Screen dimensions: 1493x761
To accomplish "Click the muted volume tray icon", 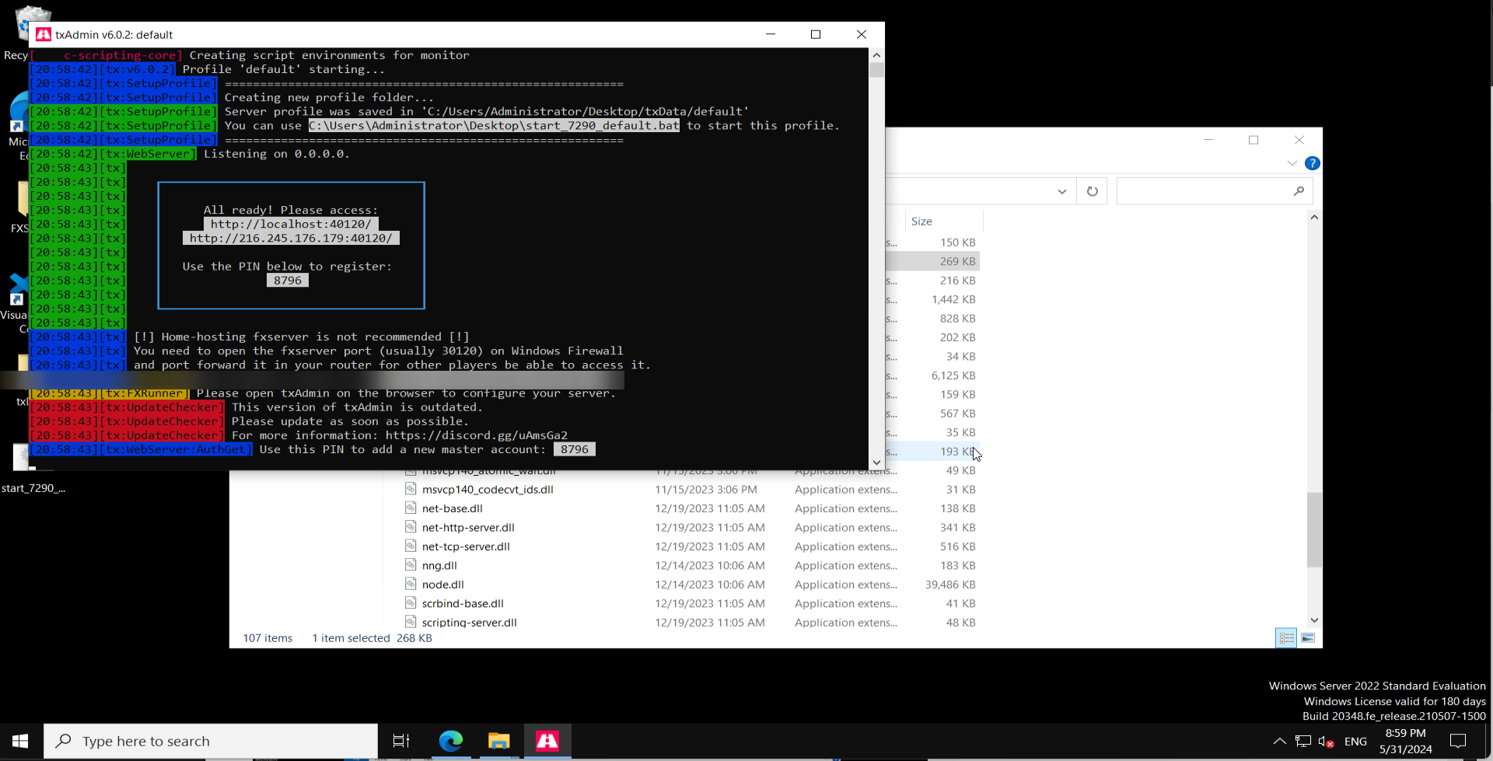I will click(x=1327, y=742).
